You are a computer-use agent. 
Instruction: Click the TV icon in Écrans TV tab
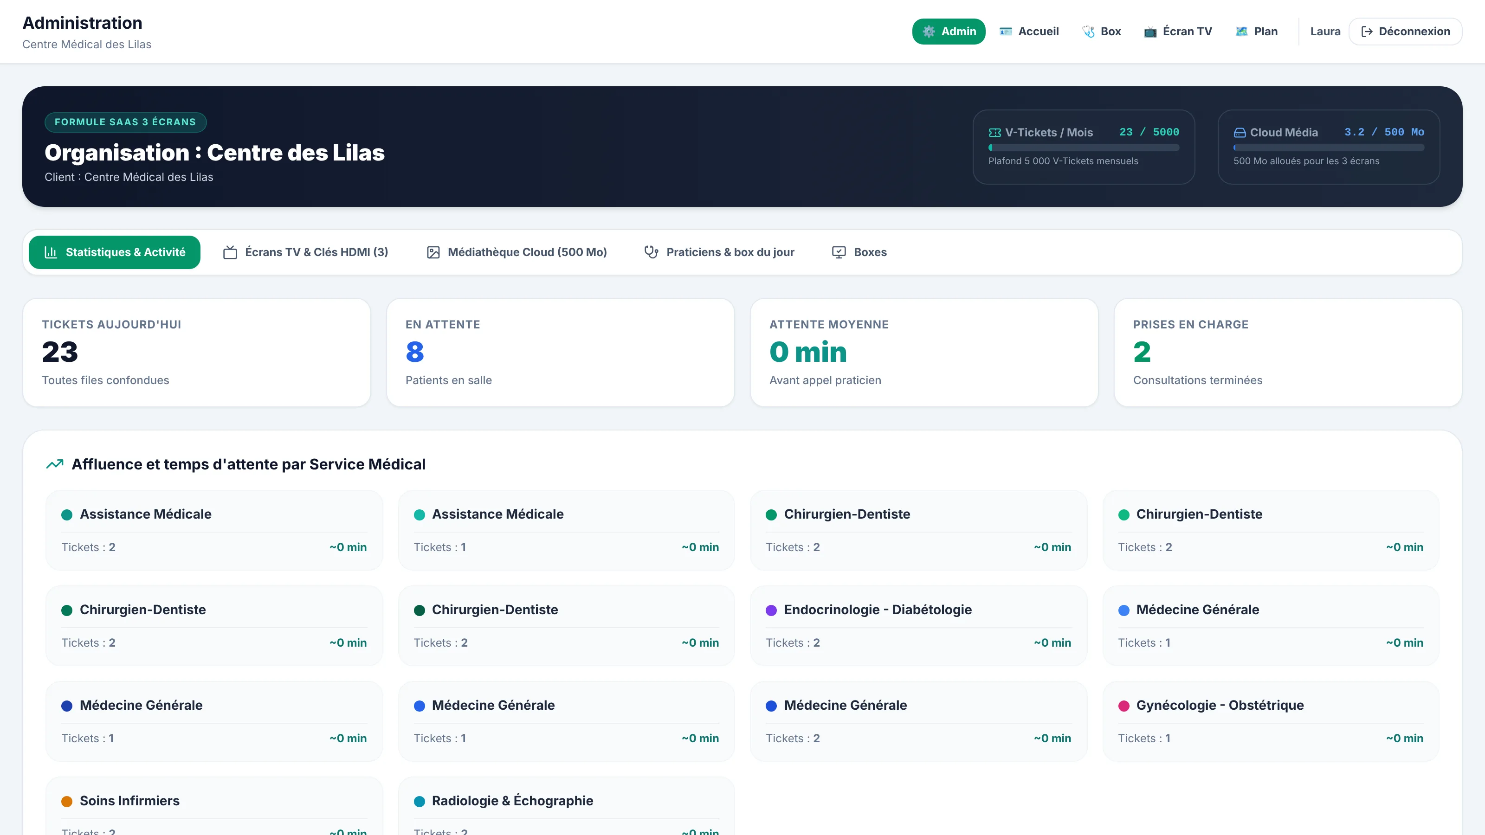[230, 252]
